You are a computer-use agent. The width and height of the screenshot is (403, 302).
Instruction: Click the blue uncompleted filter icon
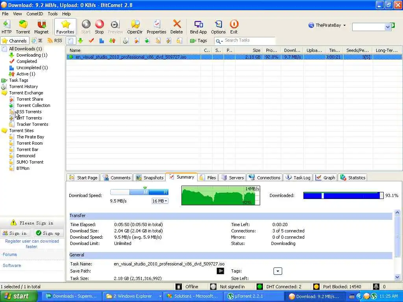point(102,41)
